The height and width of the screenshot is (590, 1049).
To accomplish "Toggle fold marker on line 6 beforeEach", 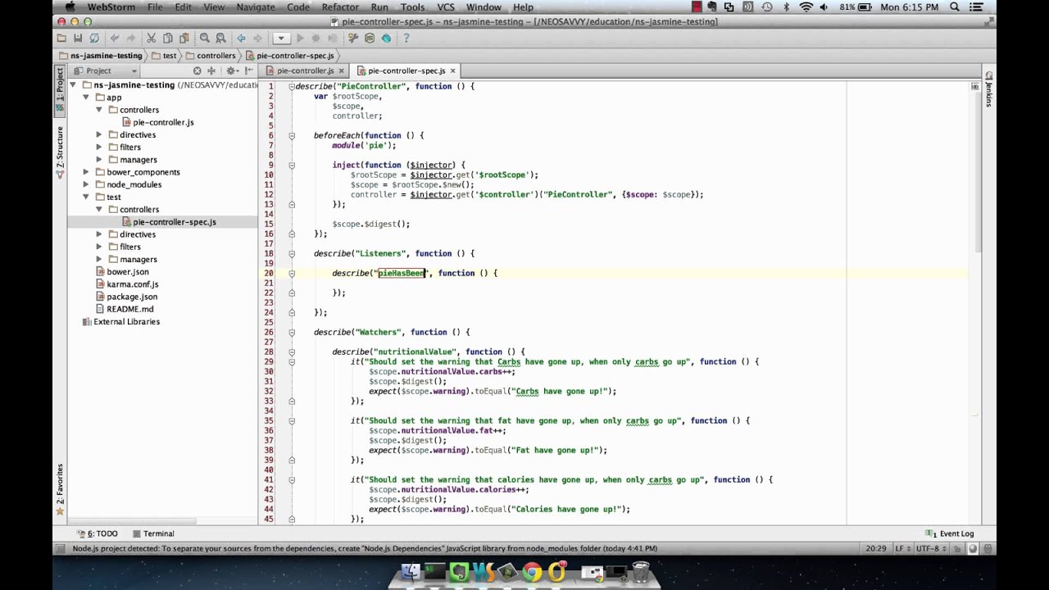I will (x=292, y=135).
